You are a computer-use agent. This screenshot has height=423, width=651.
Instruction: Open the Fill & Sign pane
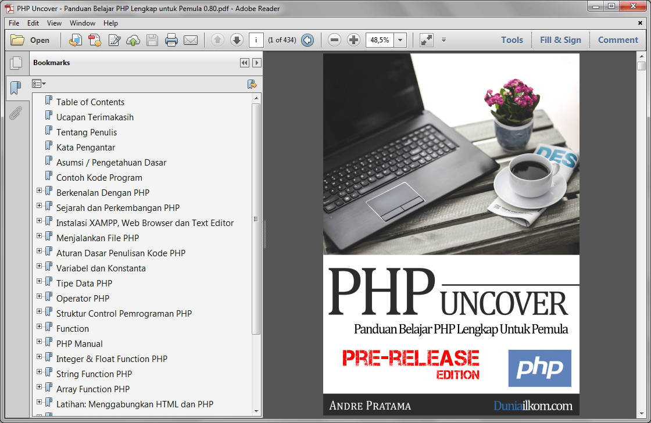560,40
